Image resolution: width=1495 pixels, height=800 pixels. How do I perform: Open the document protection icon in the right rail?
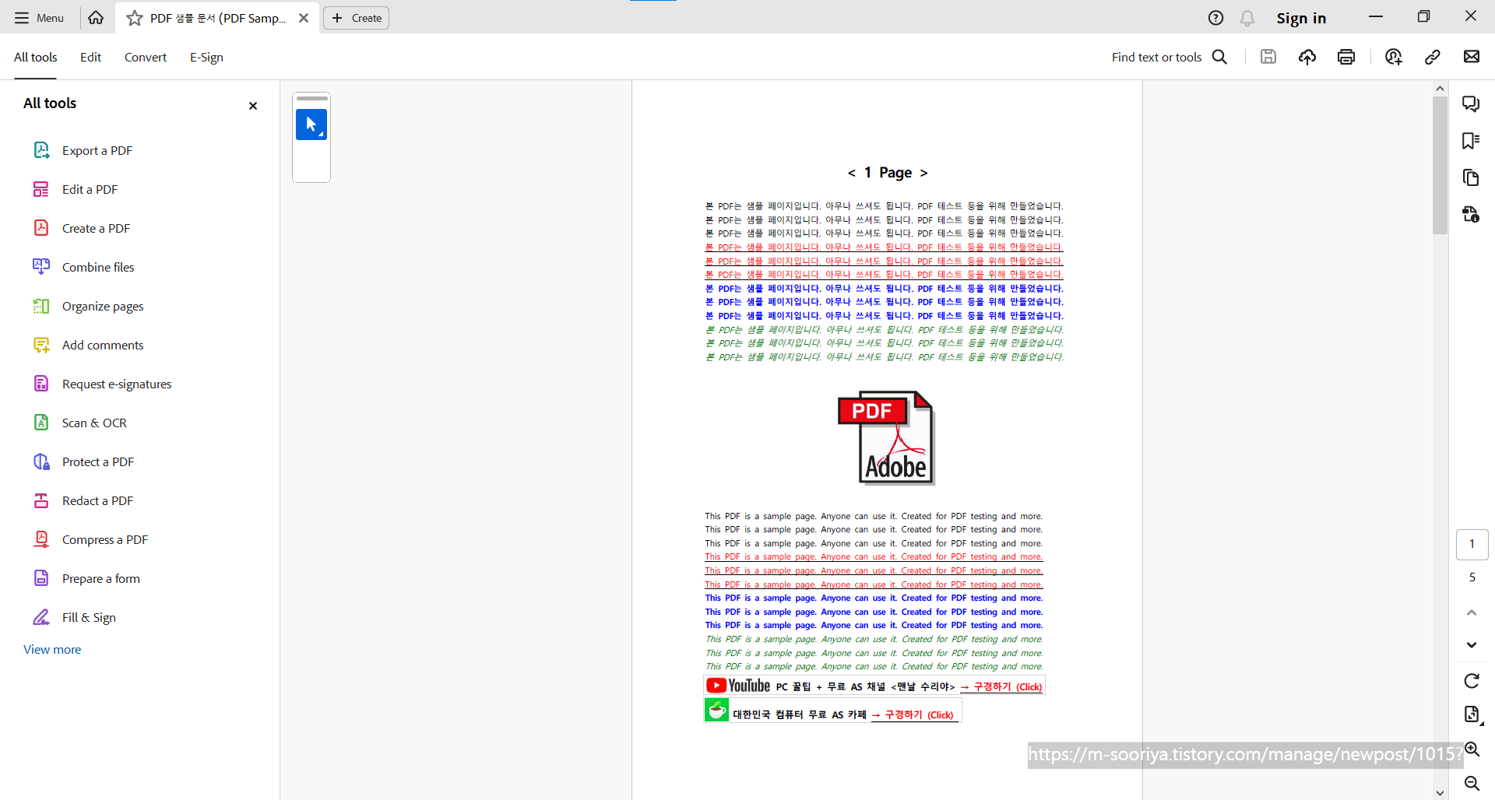[1471, 214]
